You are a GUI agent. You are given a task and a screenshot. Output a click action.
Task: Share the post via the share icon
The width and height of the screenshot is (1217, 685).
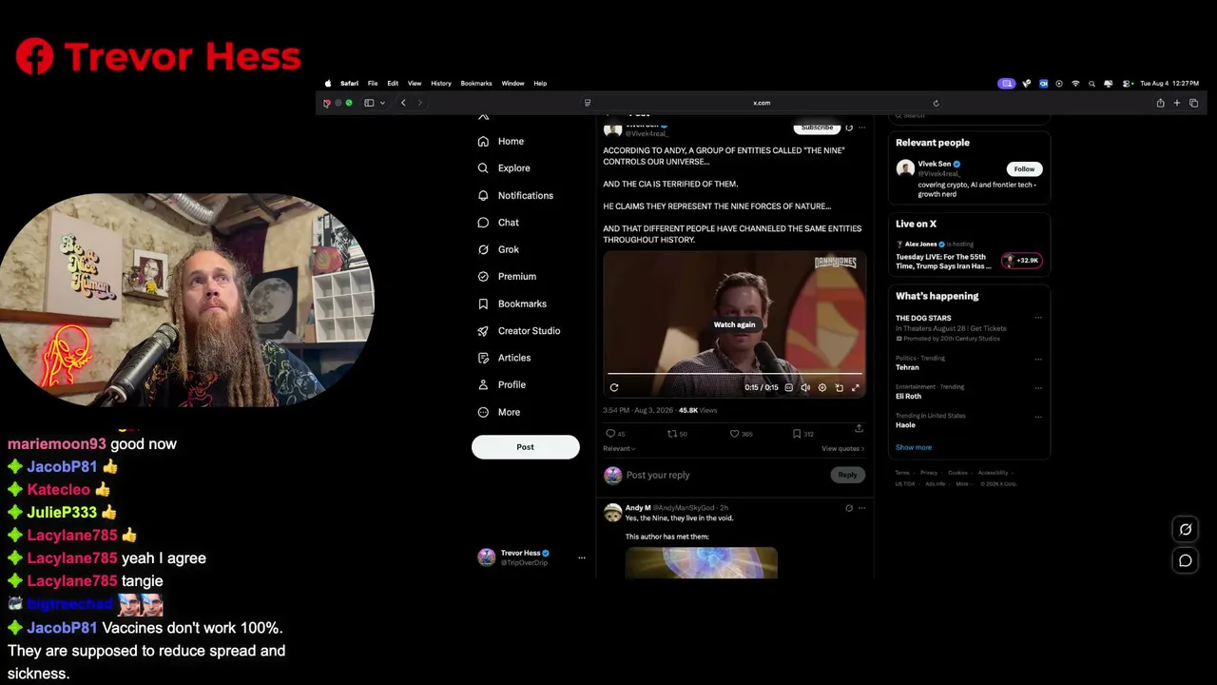pos(859,429)
